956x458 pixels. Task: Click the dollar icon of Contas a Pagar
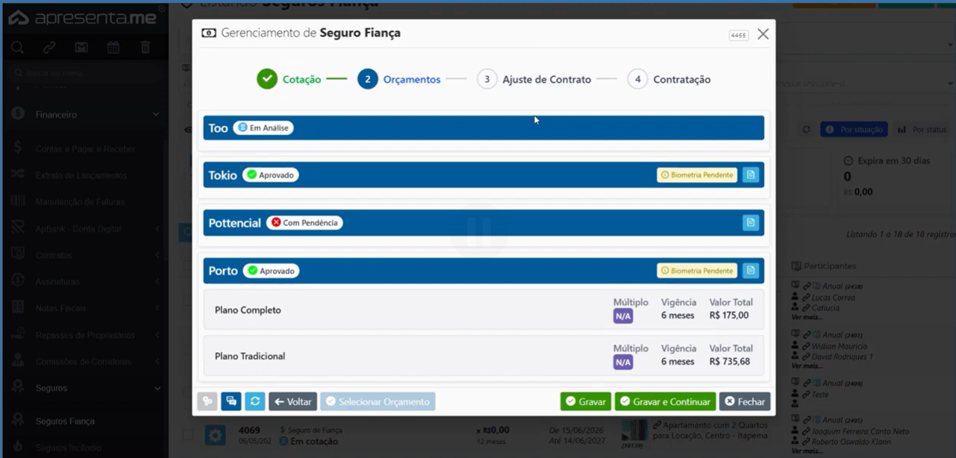18,148
